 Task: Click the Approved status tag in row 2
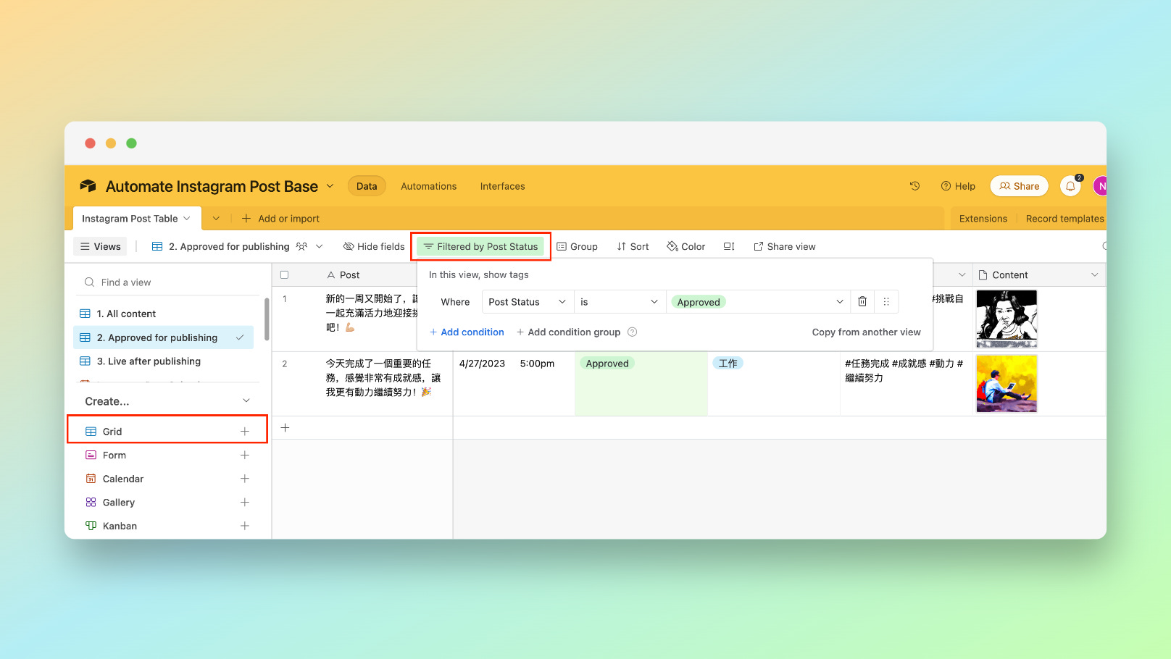pos(607,364)
